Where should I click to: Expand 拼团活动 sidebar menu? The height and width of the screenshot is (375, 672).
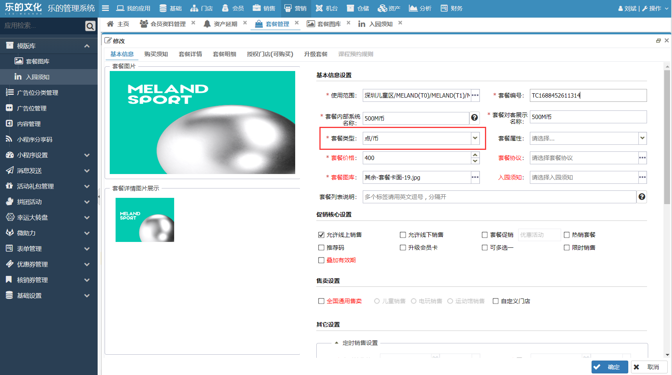(87, 202)
